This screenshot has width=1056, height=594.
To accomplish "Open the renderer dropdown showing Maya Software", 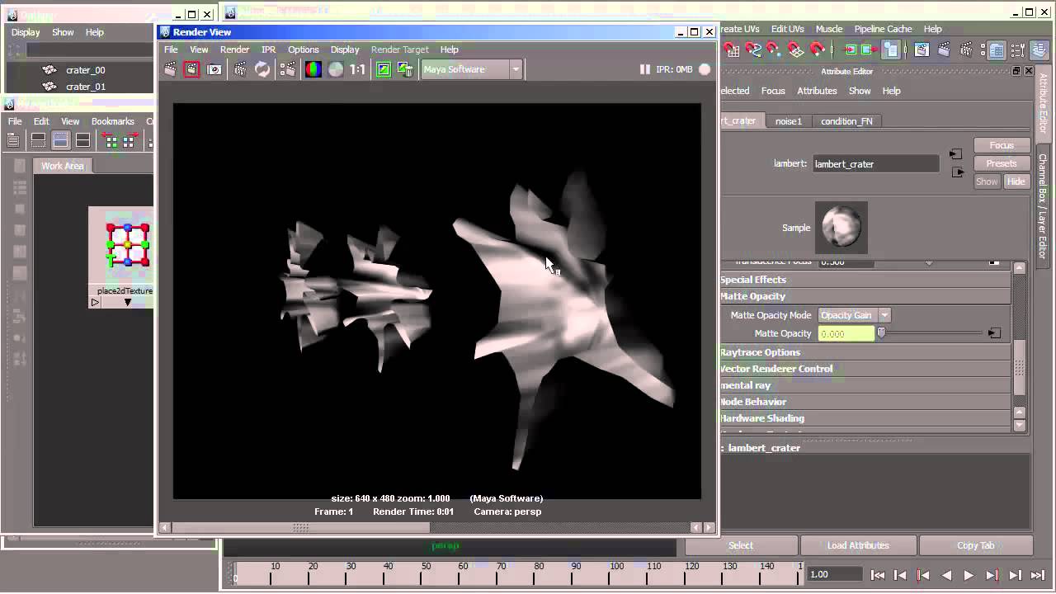I will pyautogui.click(x=472, y=69).
